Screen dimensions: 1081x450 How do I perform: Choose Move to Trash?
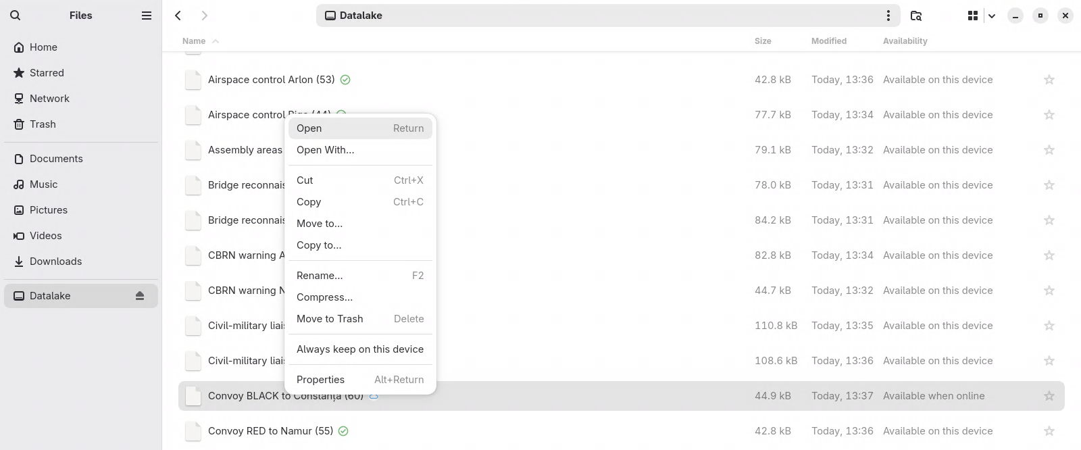[x=360, y=319]
